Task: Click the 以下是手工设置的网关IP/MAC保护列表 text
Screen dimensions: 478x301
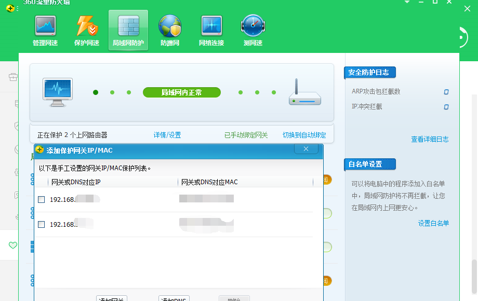Action: click(x=95, y=168)
